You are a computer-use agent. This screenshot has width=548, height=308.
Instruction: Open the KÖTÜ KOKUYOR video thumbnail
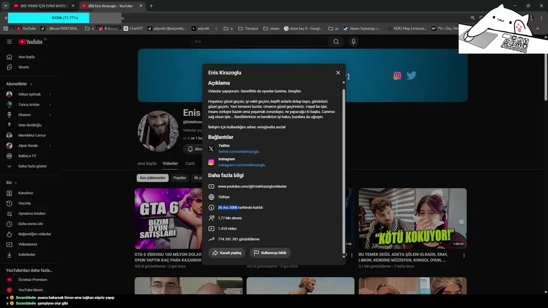coord(413,219)
